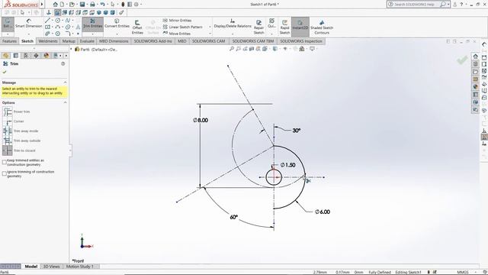This screenshot has width=488, height=275.
Task: Choose the Offset Entities tool
Action: [137, 27]
